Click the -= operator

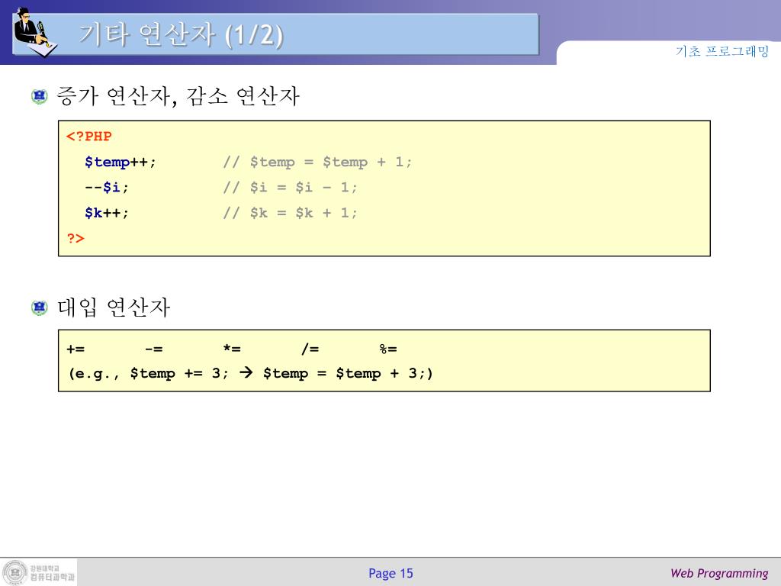pyautogui.click(x=153, y=349)
